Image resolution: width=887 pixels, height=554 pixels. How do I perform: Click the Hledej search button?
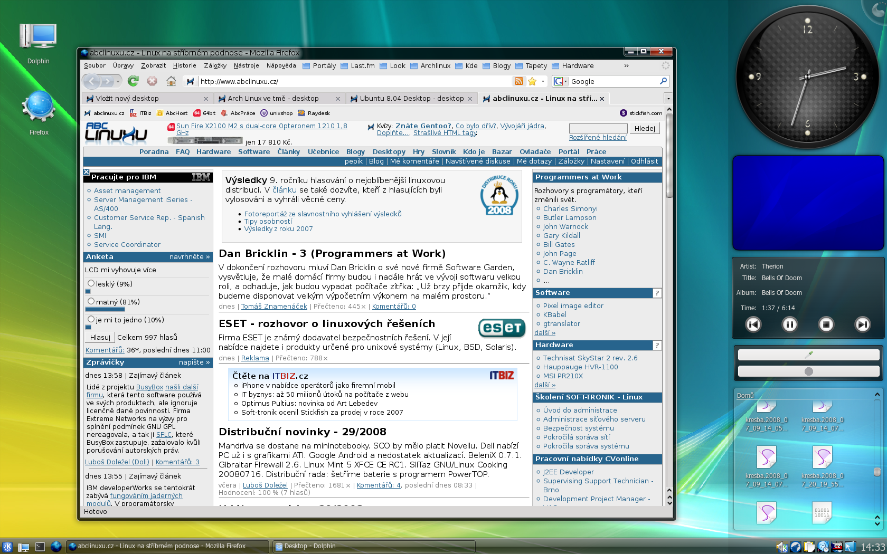click(645, 128)
